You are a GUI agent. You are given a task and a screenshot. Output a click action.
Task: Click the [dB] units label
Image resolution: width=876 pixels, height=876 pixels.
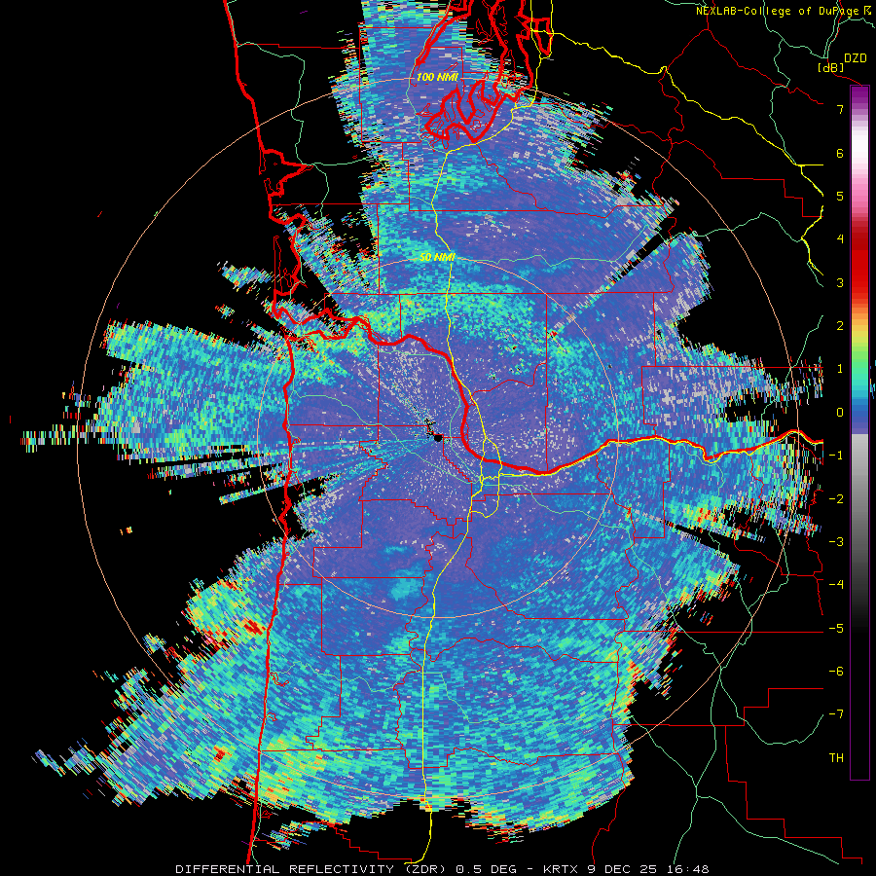(x=831, y=67)
